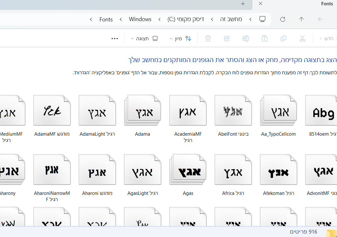Click the Africa רגיל file name label
Image resolution: width=337 pixels, height=237 pixels.
[x=233, y=193]
